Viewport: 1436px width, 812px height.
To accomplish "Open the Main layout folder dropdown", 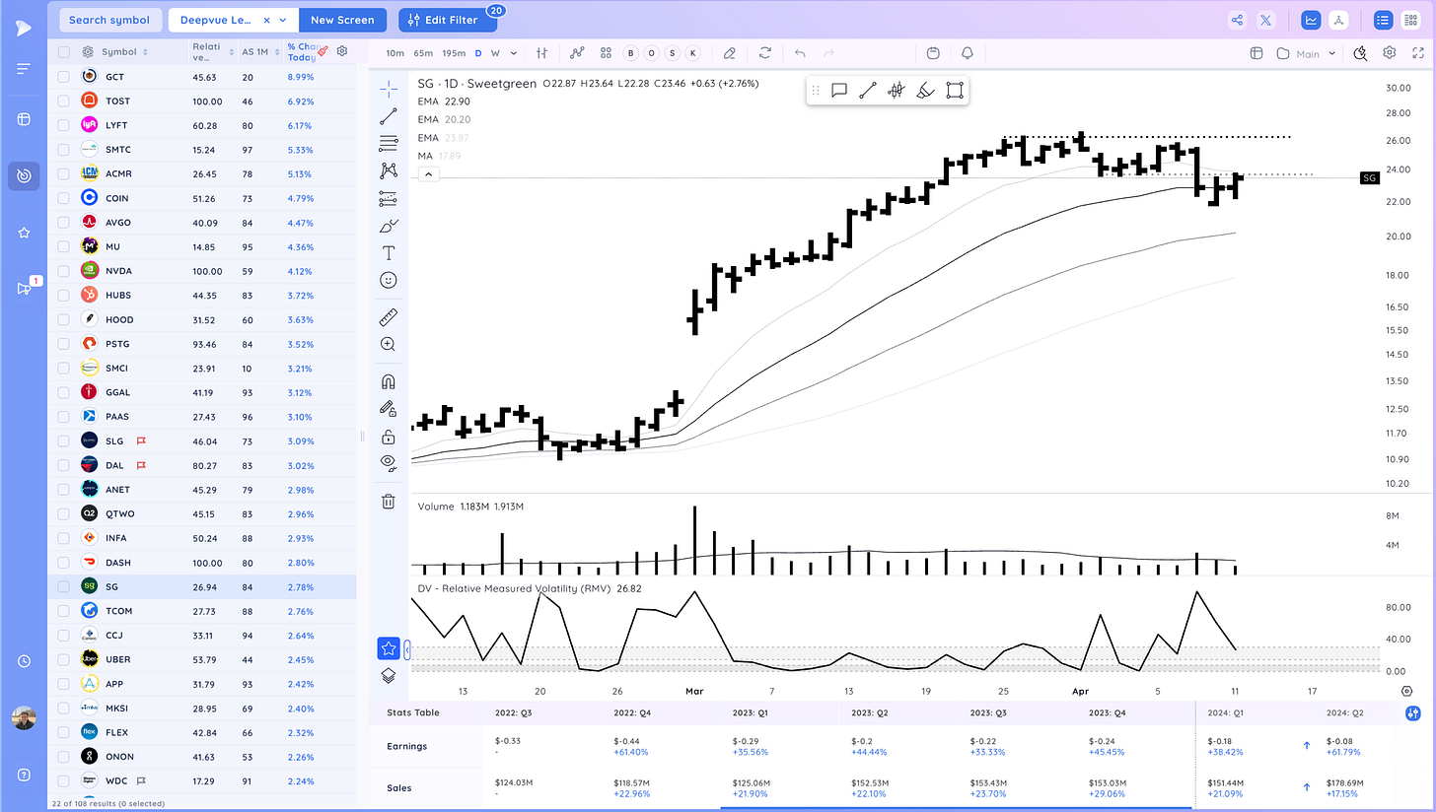I will [x=1307, y=53].
